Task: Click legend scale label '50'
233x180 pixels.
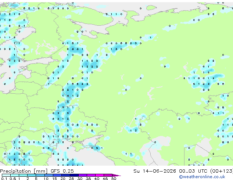Action: (x=114, y=179)
